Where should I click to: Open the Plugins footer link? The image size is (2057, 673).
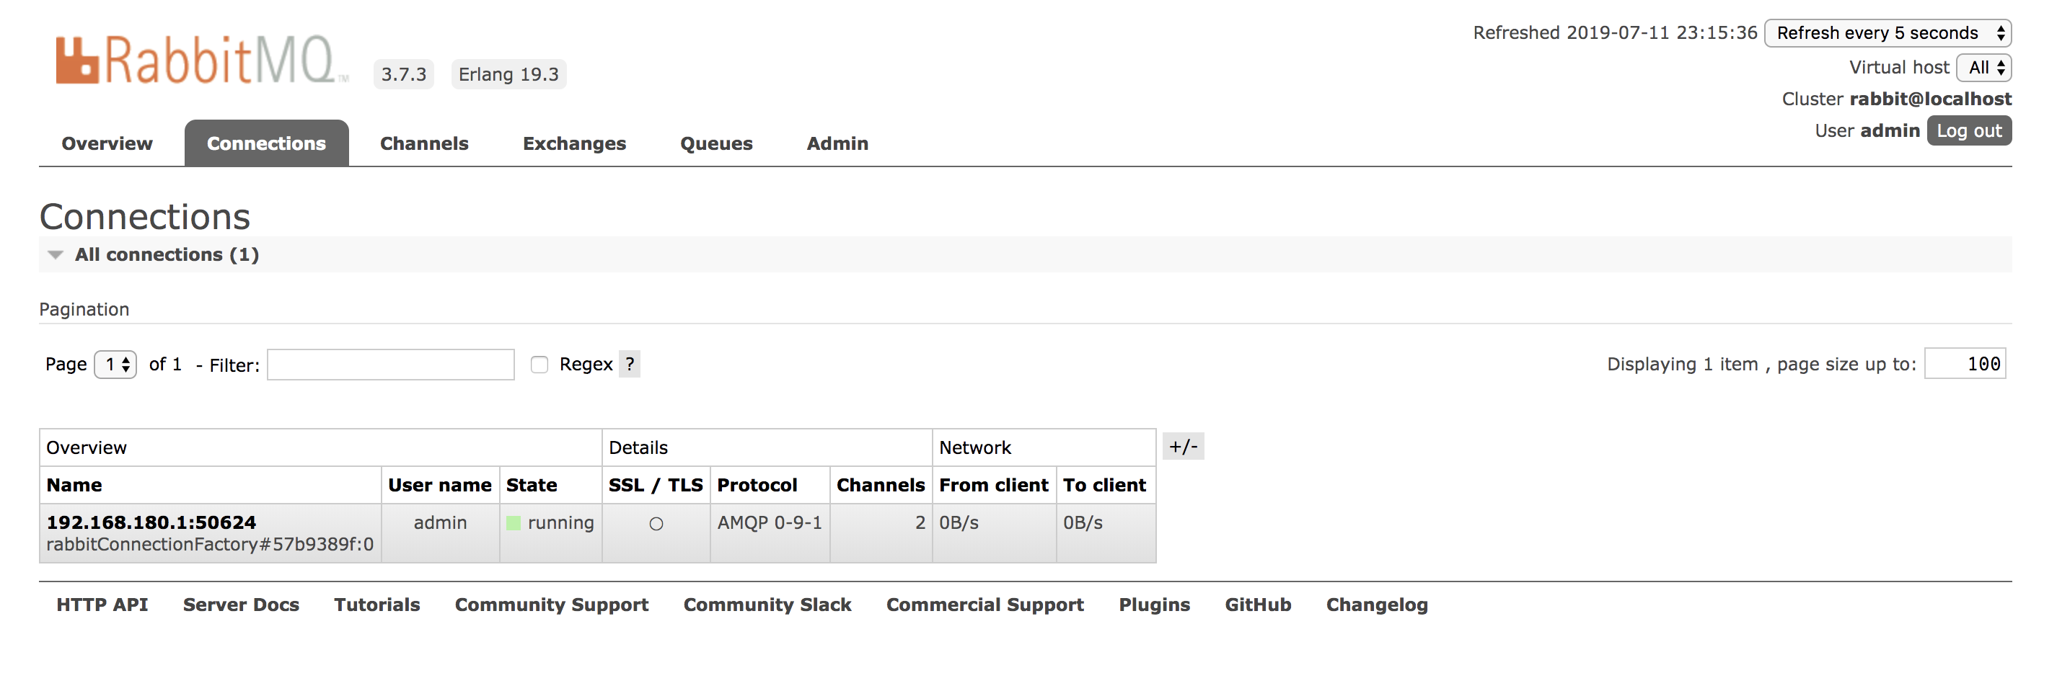pyautogui.click(x=1155, y=605)
